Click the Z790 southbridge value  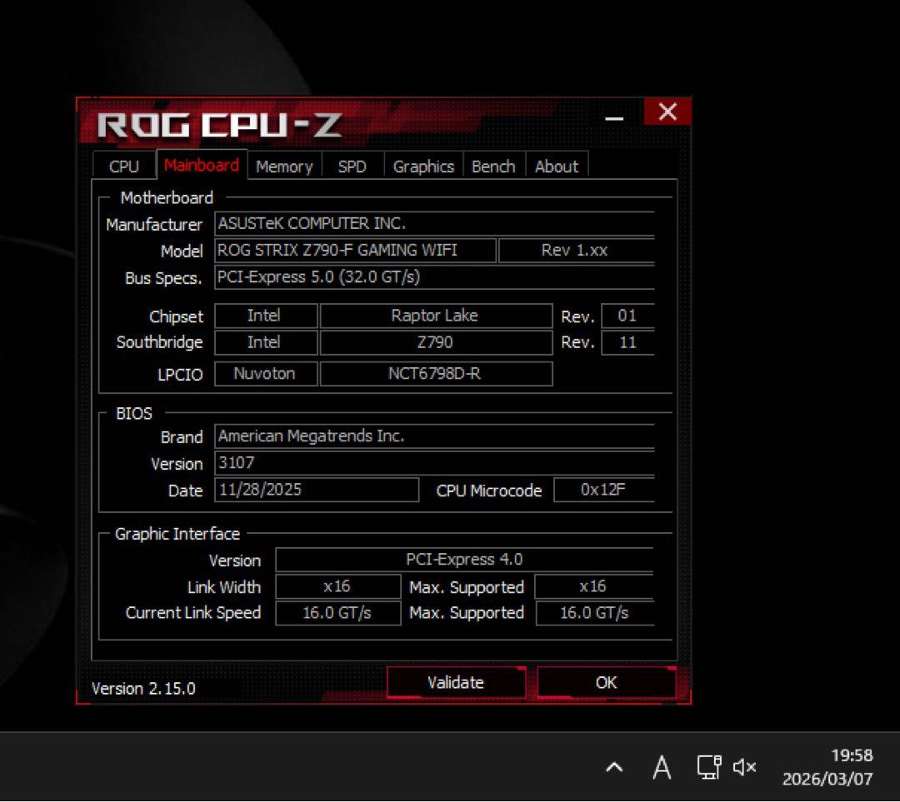436,342
